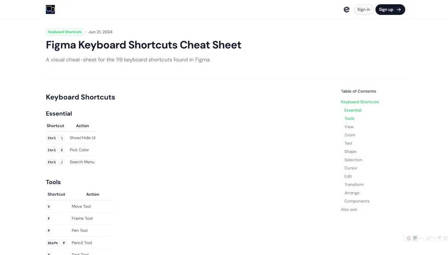Screen dimensions: 448x255
Task: Click the site logo in the header
Action: pyautogui.click(x=50, y=10)
